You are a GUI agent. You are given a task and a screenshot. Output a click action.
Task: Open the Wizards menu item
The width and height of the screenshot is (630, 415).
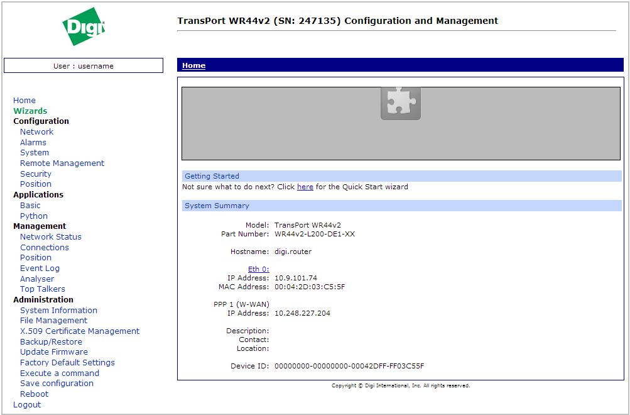click(30, 111)
